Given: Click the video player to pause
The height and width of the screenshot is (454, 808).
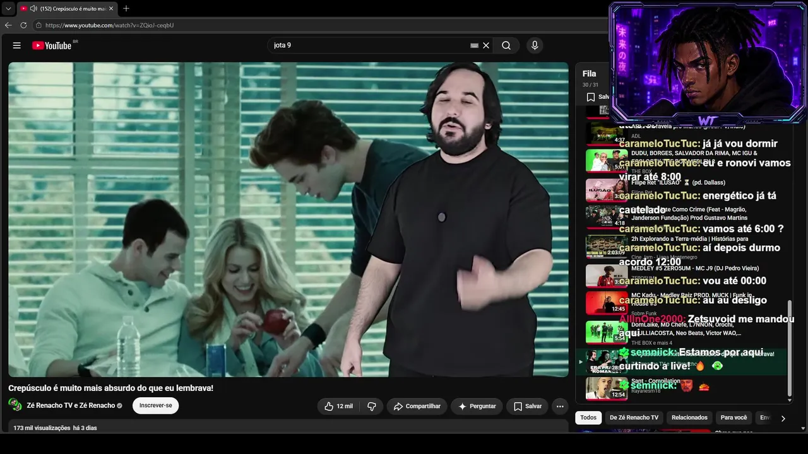Looking at the screenshot, I should pos(288,219).
